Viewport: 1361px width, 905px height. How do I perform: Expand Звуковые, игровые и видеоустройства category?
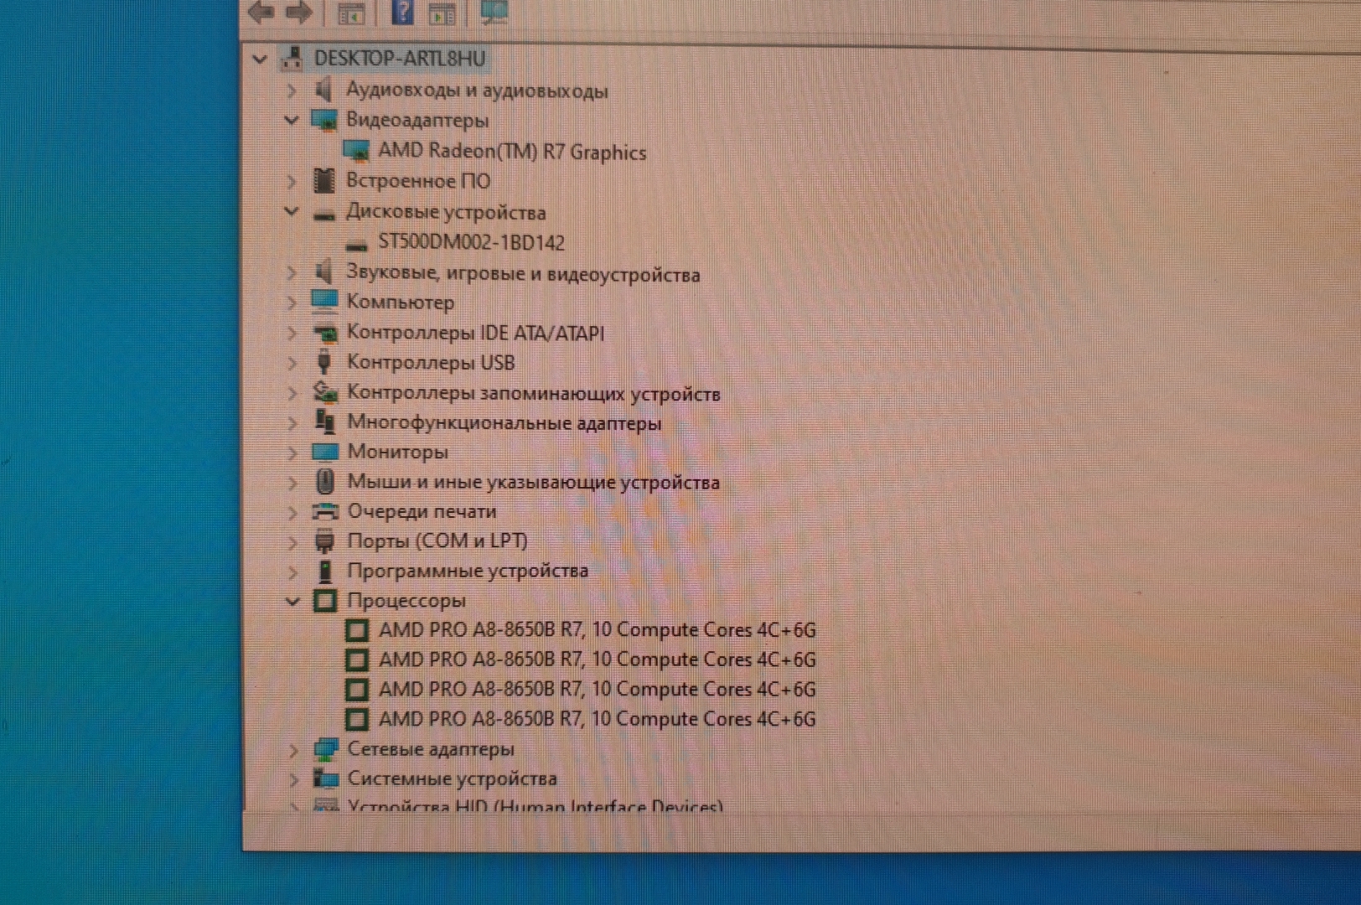(291, 272)
